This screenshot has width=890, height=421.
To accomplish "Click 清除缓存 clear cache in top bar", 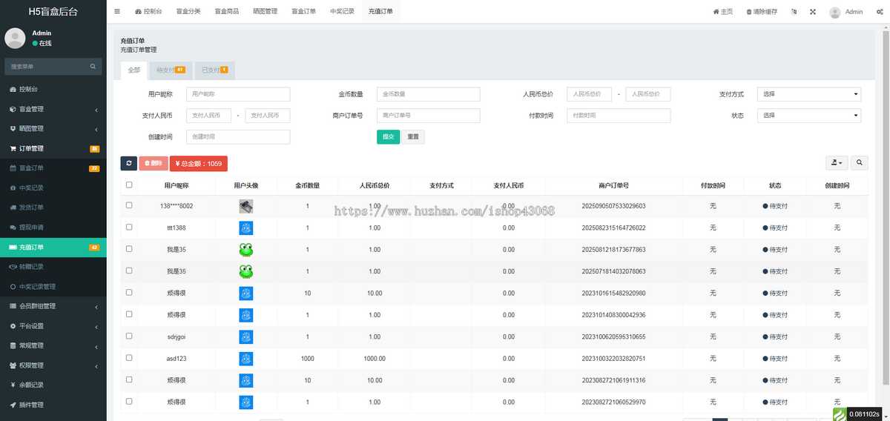I will 762,12.
